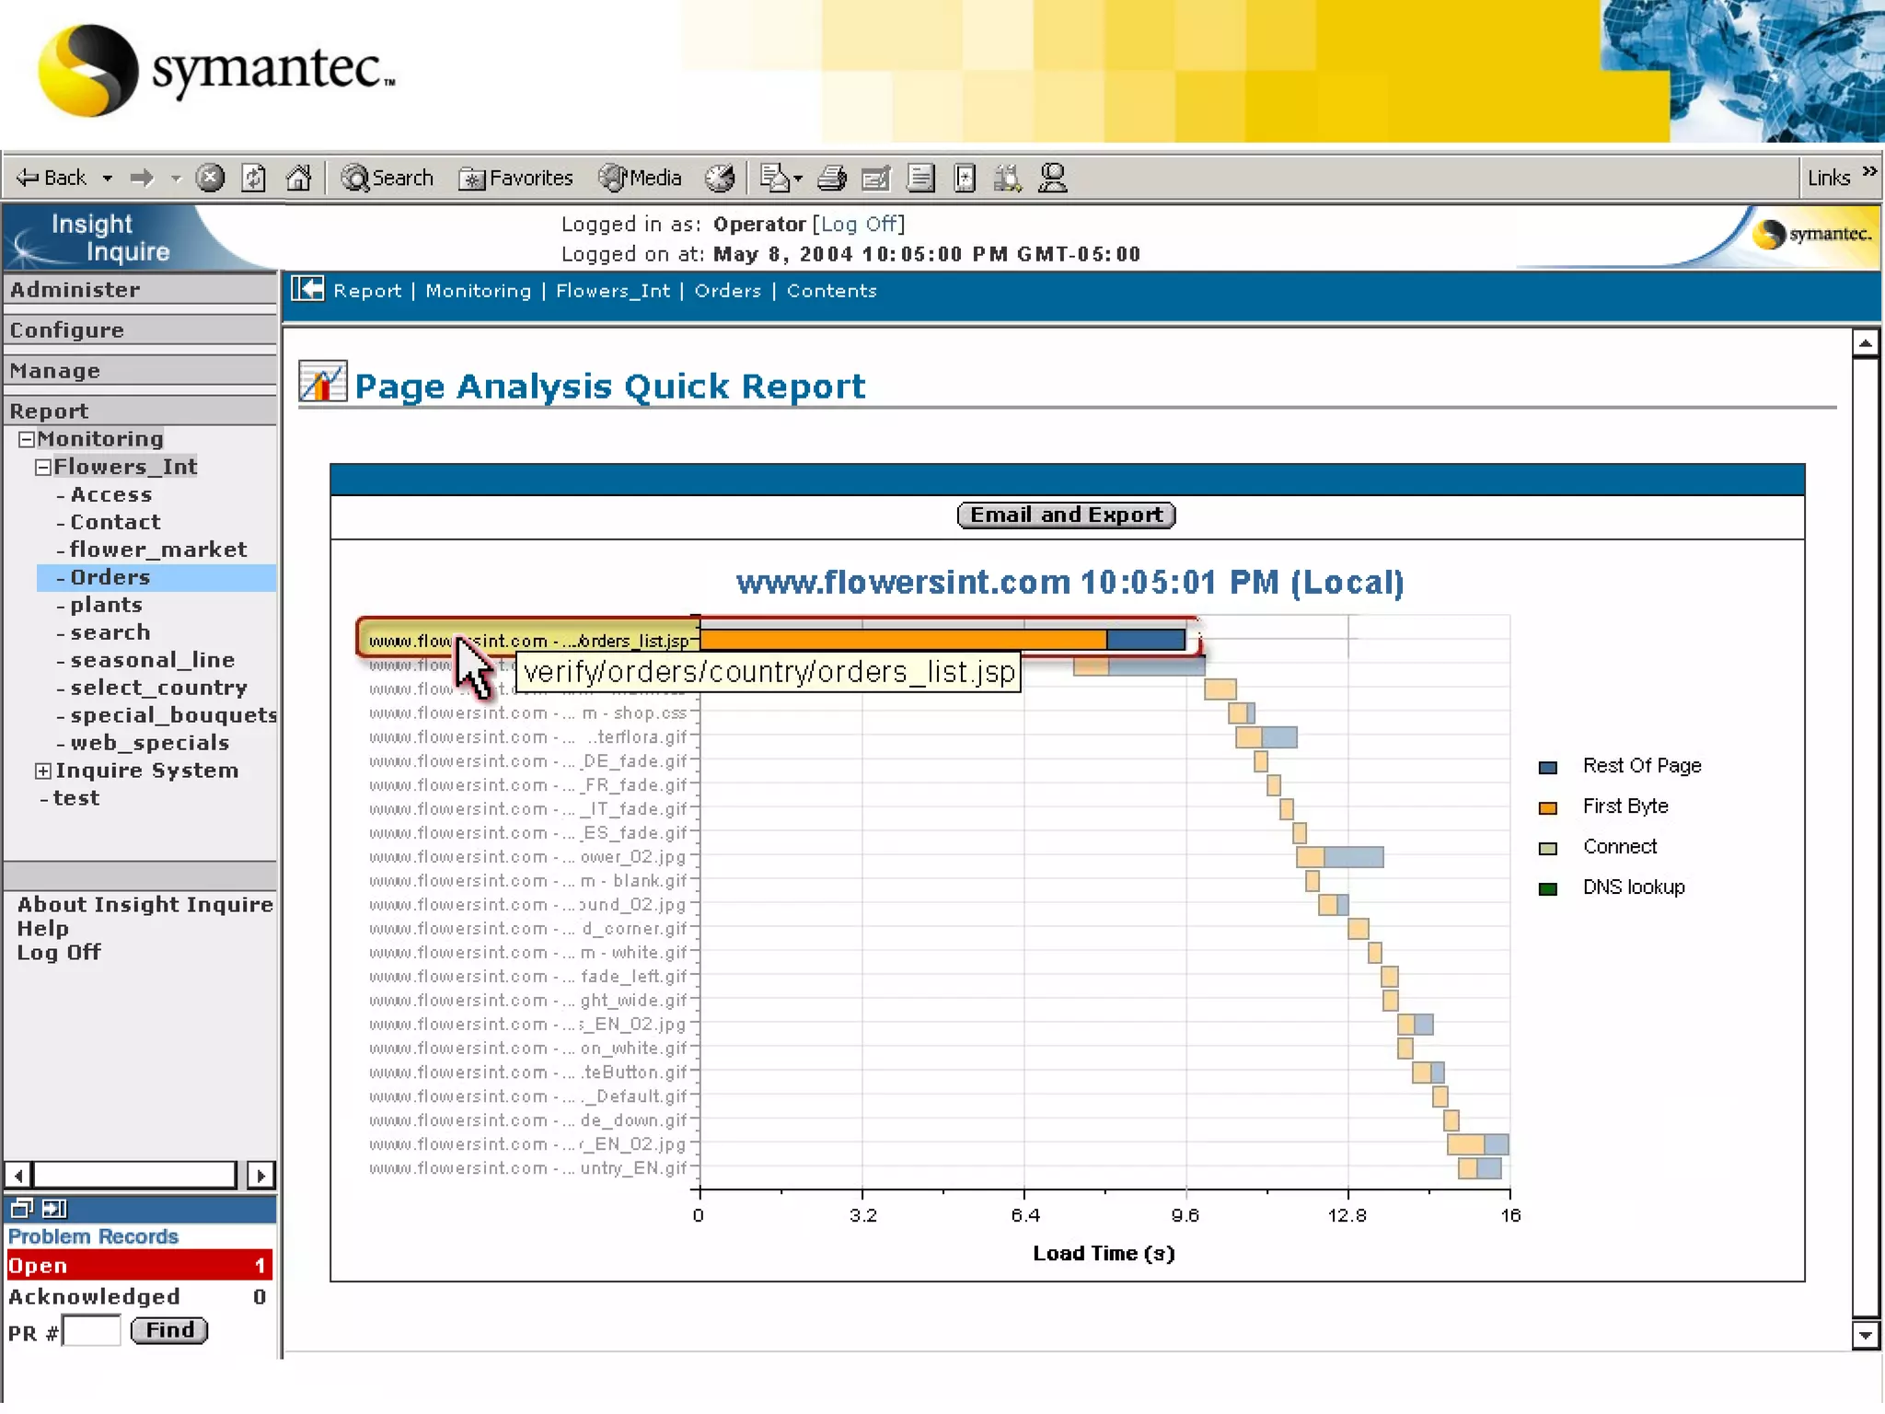Open the Back button history dropdown arrow
This screenshot has width=1885, height=1414.
tap(108, 178)
